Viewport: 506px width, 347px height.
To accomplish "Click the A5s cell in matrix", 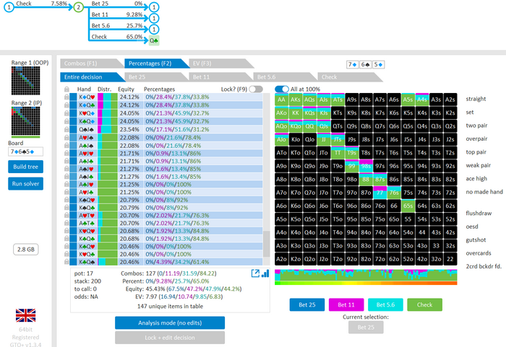I will pos(408,100).
